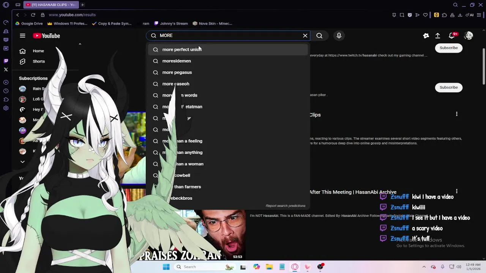Open the extensions cube in Opera sidebar
Image resolution: width=486 pixels, height=273 pixels.
pyautogui.click(x=6, y=99)
